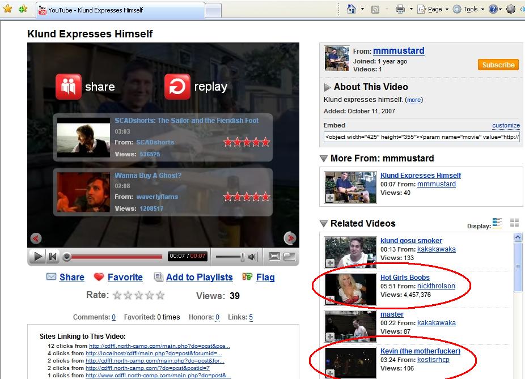This screenshot has height=379, width=525.
Task: Click the browser Favorites star icon
Action: pyautogui.click(x=8, y=8)
